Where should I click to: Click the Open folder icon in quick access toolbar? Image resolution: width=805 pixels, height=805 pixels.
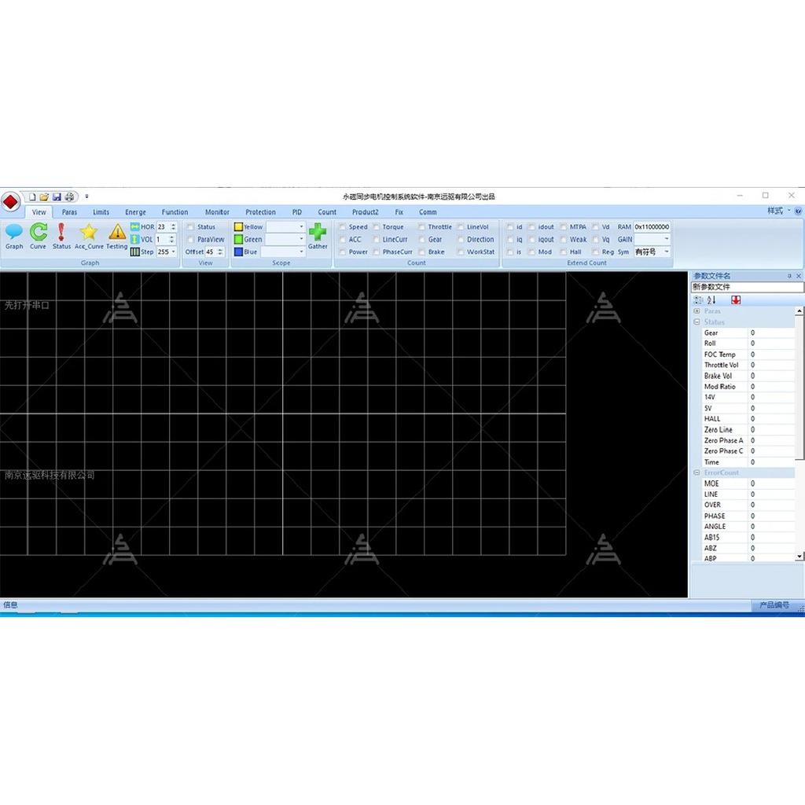pyautogui.click(x=44, y=197)
